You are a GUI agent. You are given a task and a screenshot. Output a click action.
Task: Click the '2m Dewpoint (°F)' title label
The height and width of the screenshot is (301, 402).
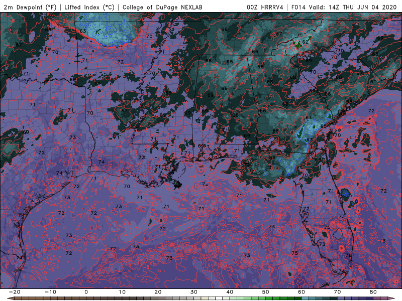pyautogui.click(x=30, y=8)
